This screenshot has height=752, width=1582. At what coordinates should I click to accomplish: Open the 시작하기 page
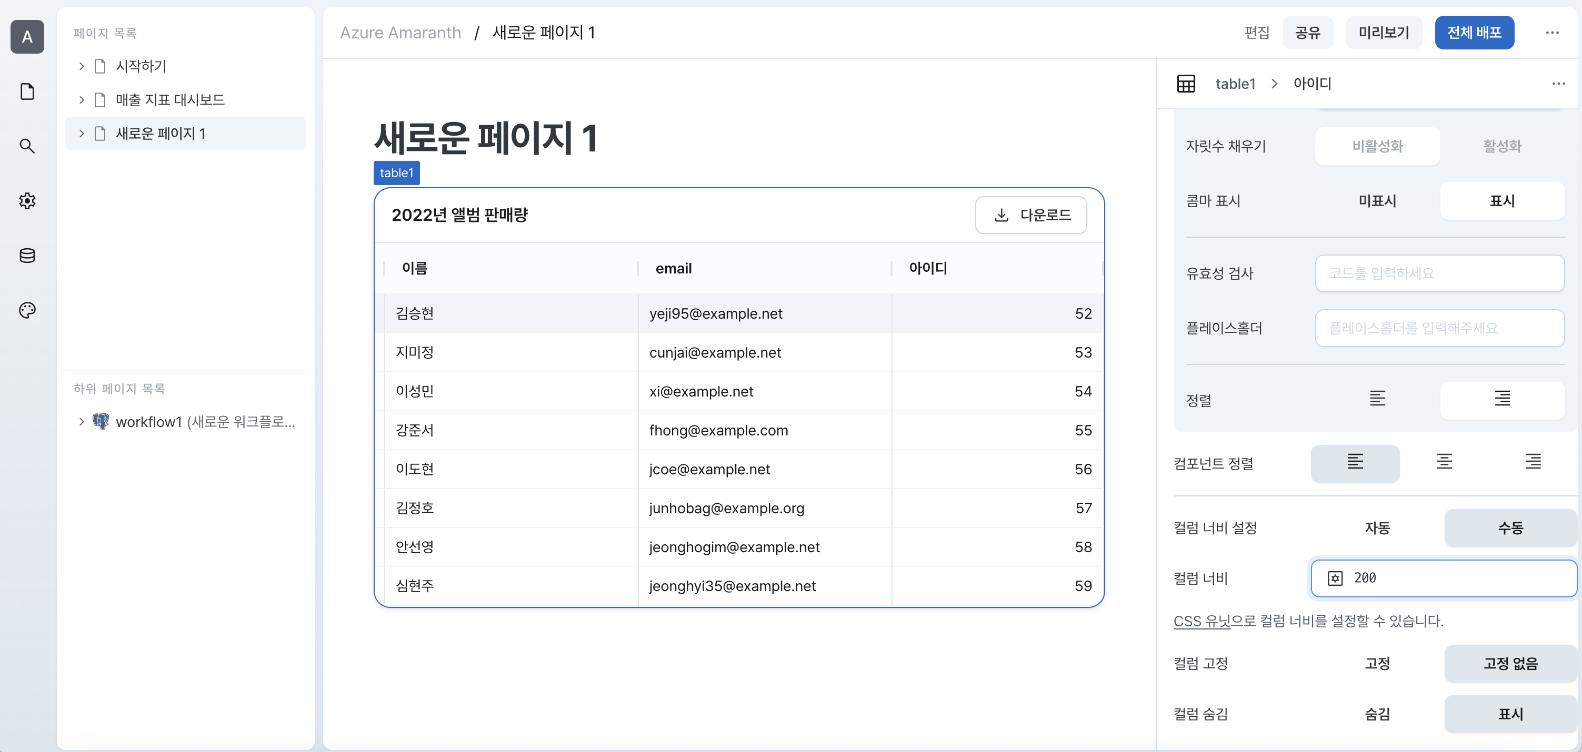click(x=185, y=66)
